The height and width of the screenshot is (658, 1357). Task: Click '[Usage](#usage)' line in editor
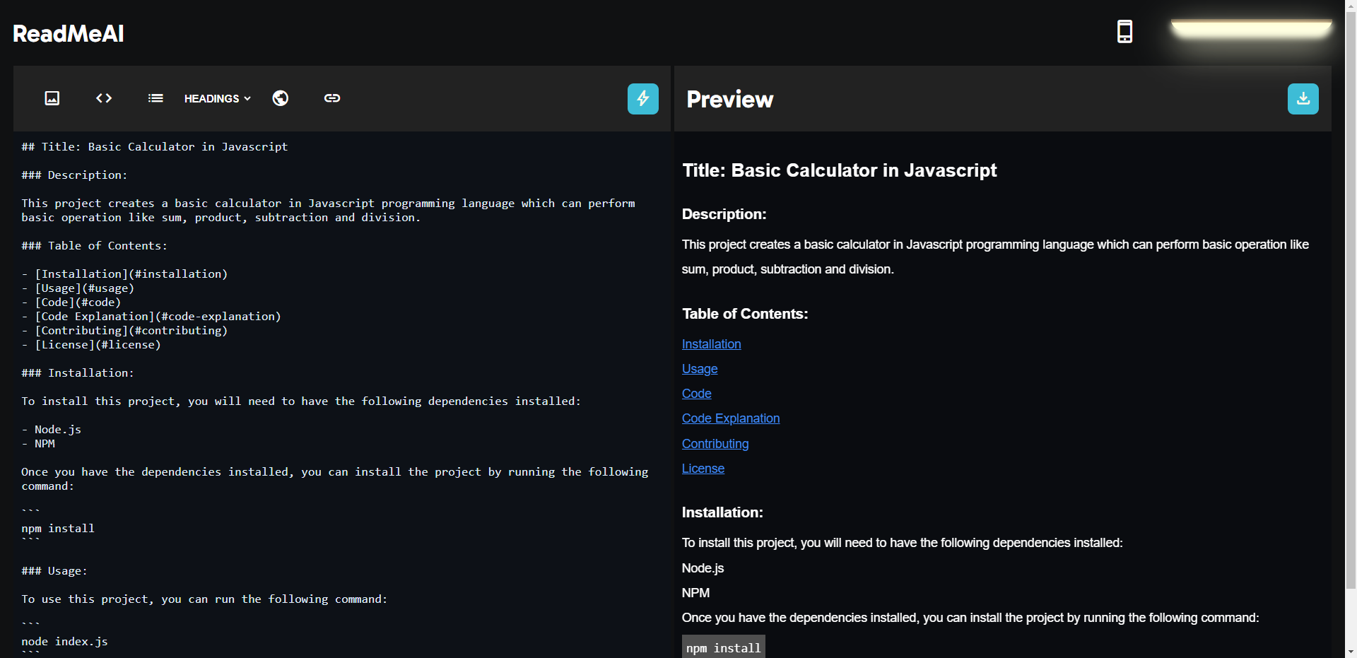point(78,288)
